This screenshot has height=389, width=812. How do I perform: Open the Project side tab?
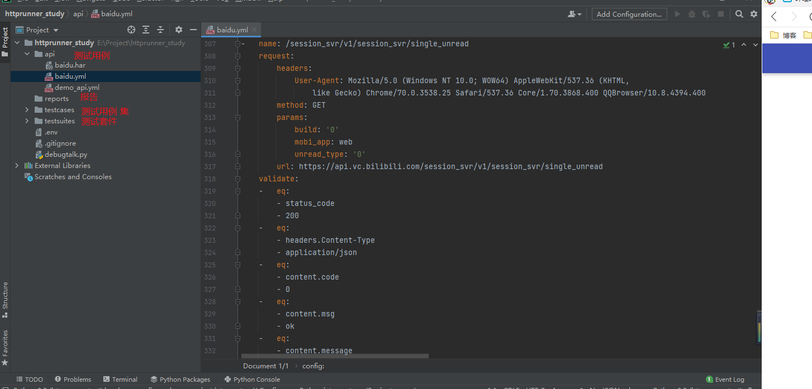click(5, 42)
